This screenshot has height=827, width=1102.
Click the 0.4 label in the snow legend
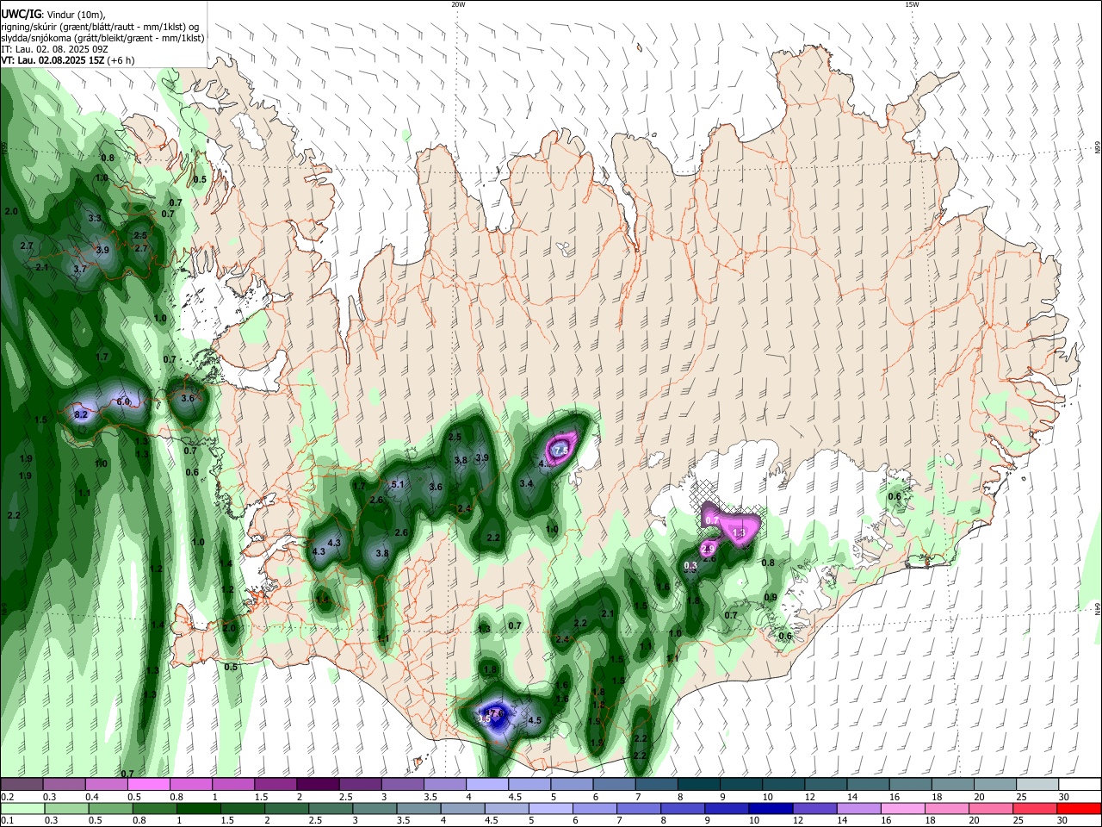coord(92,797)
